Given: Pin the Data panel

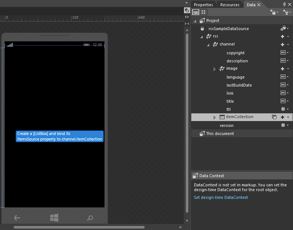Looking at the screenshot, I should (x=284, y=4).
